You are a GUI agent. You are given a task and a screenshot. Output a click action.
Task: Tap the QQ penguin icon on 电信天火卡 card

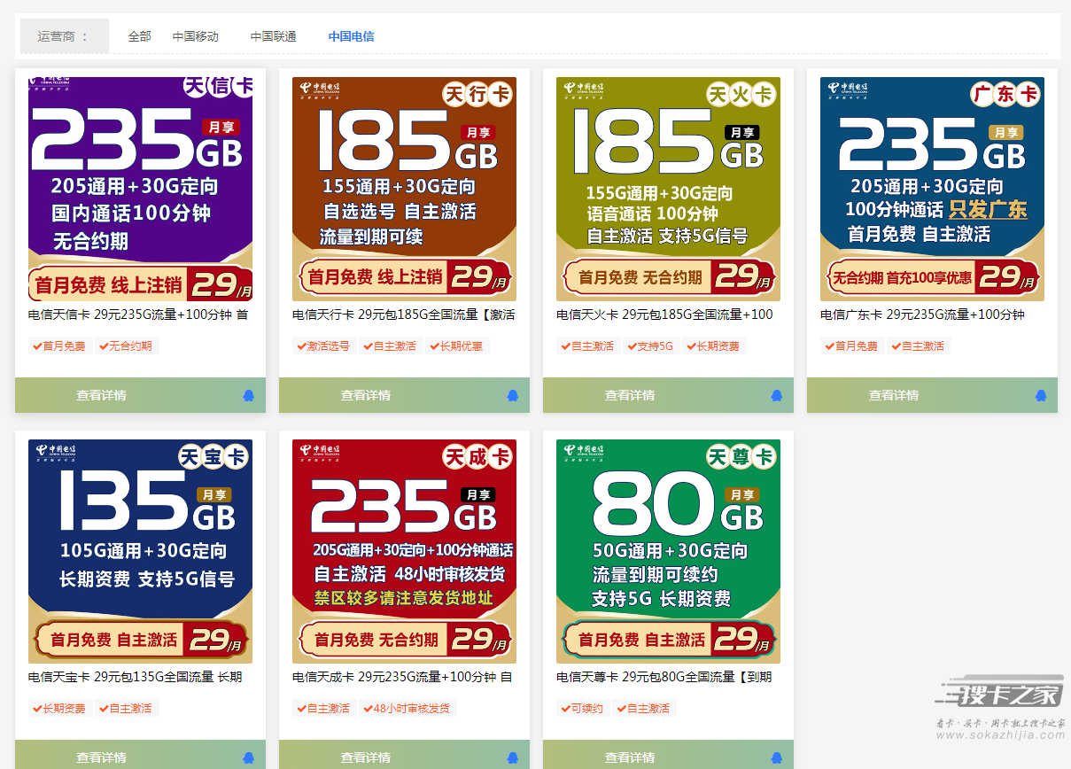776,395
